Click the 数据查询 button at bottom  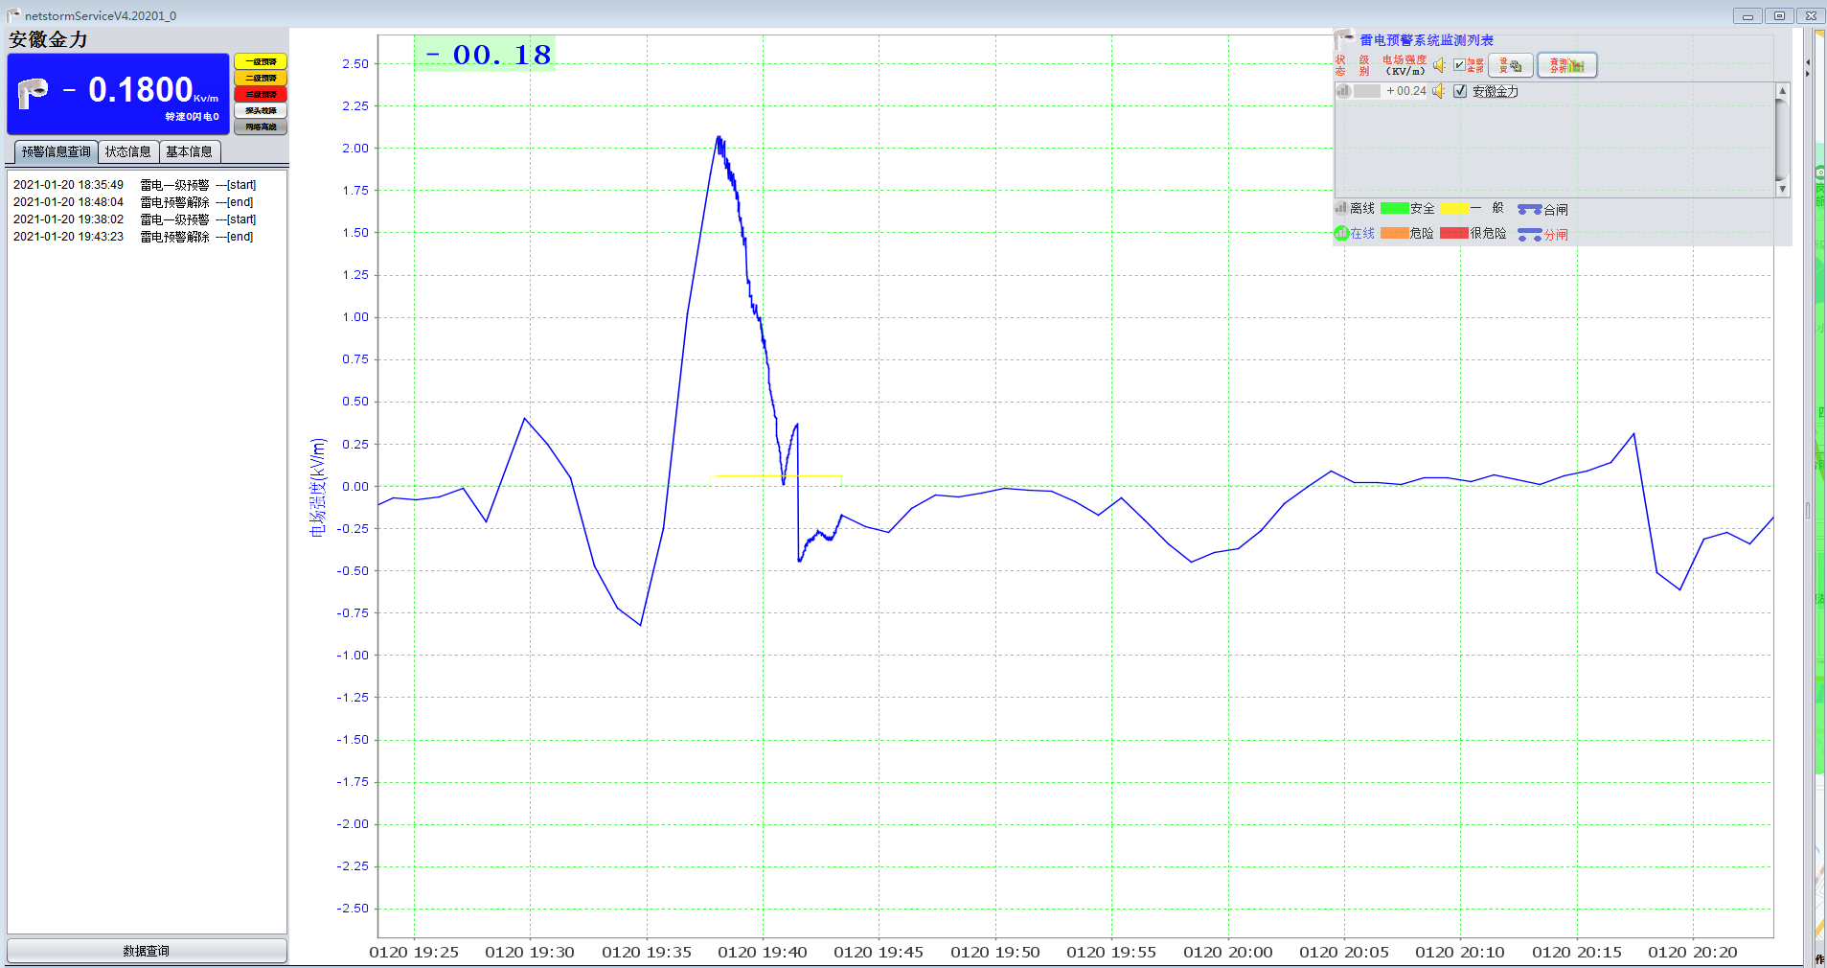147,951
